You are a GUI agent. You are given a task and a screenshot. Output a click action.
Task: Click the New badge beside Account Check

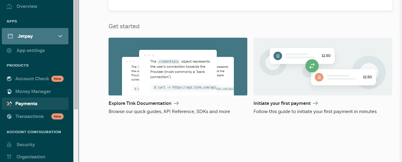pyautogui.click(x=57, y=79)
